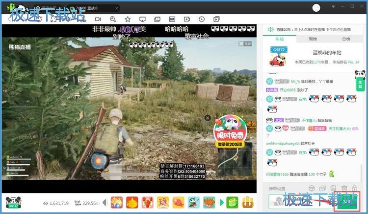The width and height of the screenshot is (368, 214).
Task: Click the envelope message icon in chat
Action: (322, 188)
